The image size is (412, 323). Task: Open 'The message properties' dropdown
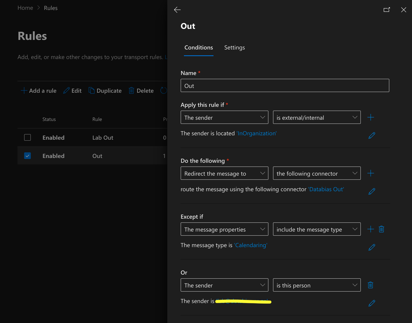coord(225,229)
